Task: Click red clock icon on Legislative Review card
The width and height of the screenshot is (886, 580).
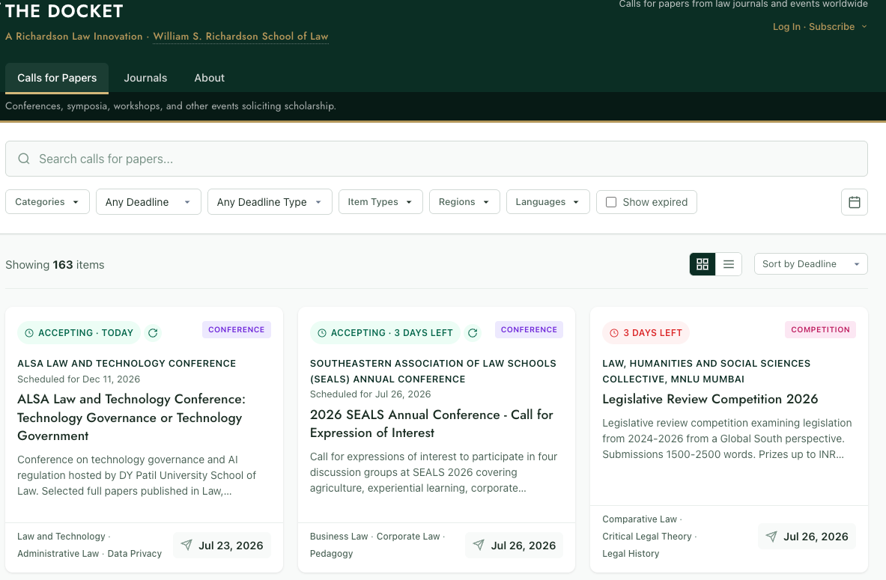Action: [614, 333]
